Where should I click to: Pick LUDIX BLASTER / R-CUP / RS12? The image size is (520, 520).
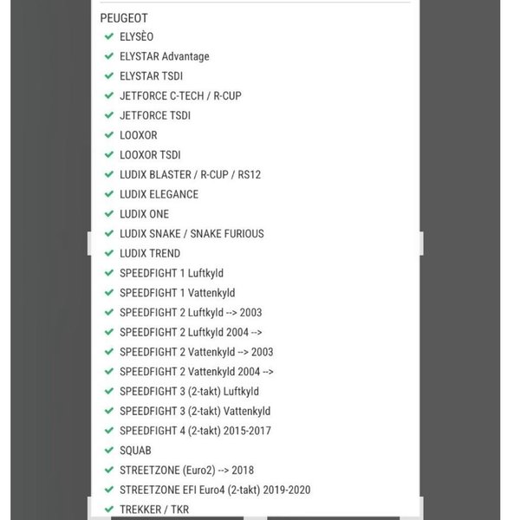click(x=190, y=174)
